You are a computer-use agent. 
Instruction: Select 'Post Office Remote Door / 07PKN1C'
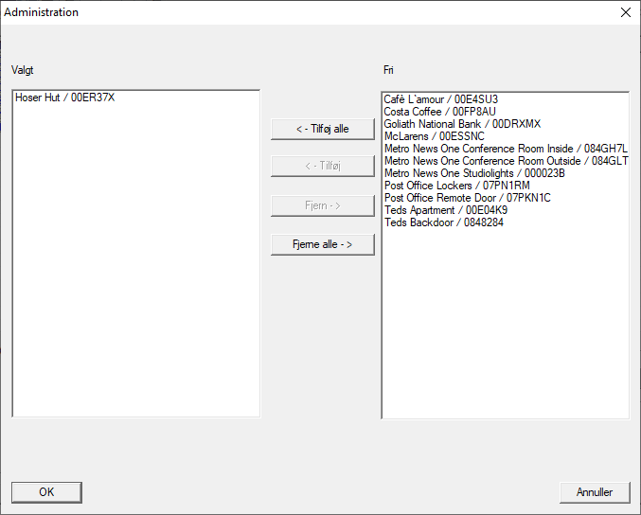[467, 198]
